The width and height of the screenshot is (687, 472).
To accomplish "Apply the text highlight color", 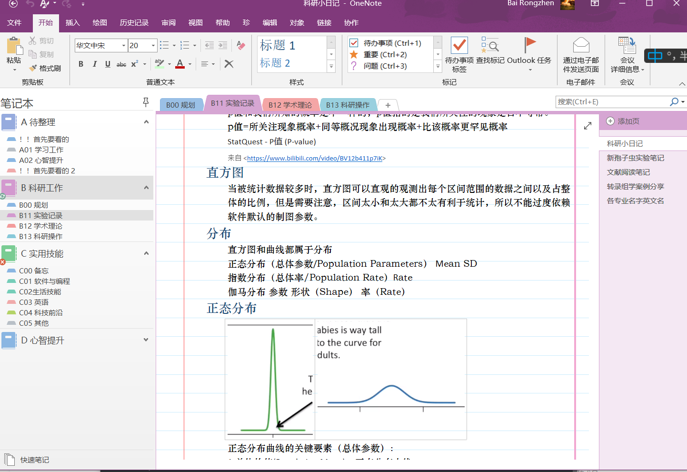I will click(x=159, y=64).
